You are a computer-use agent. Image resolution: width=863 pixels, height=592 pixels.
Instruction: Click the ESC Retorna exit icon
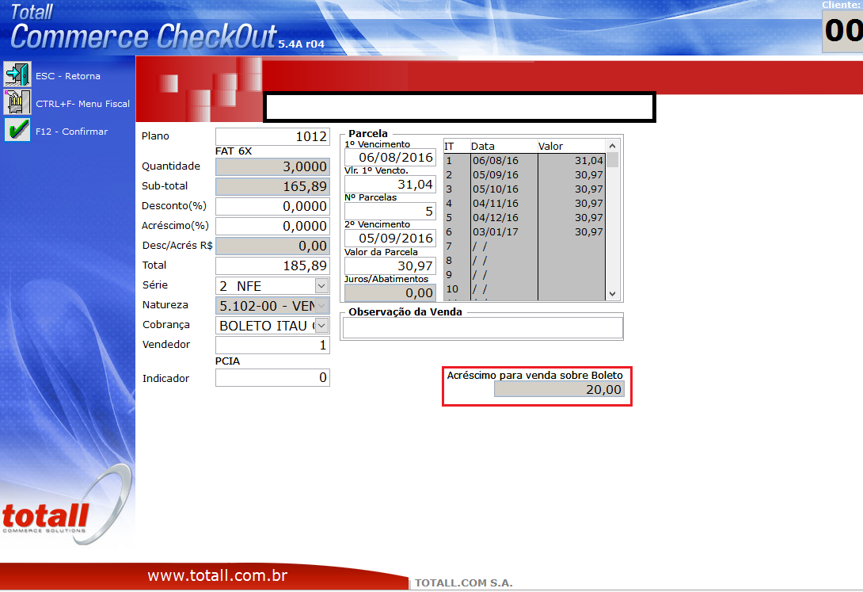coord(17,74)
